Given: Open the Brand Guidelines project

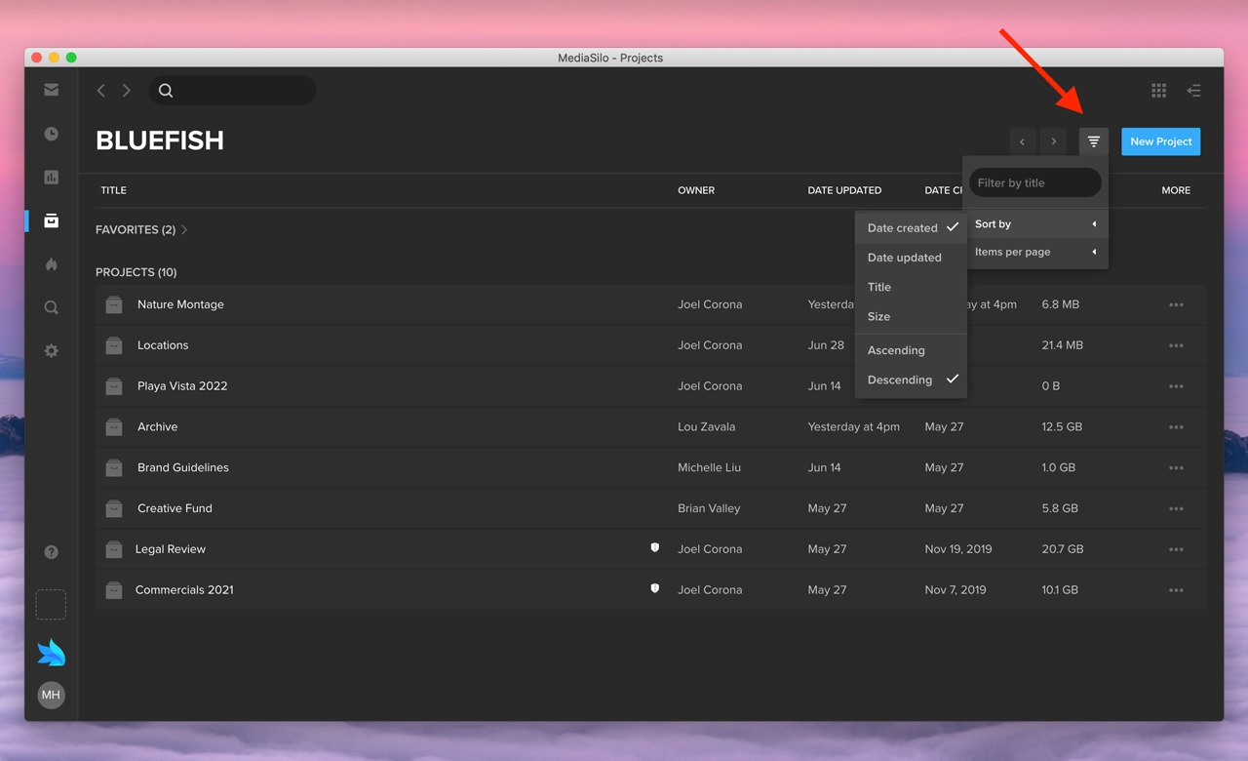Looking at the screenshot, I should tap(183, 468).
